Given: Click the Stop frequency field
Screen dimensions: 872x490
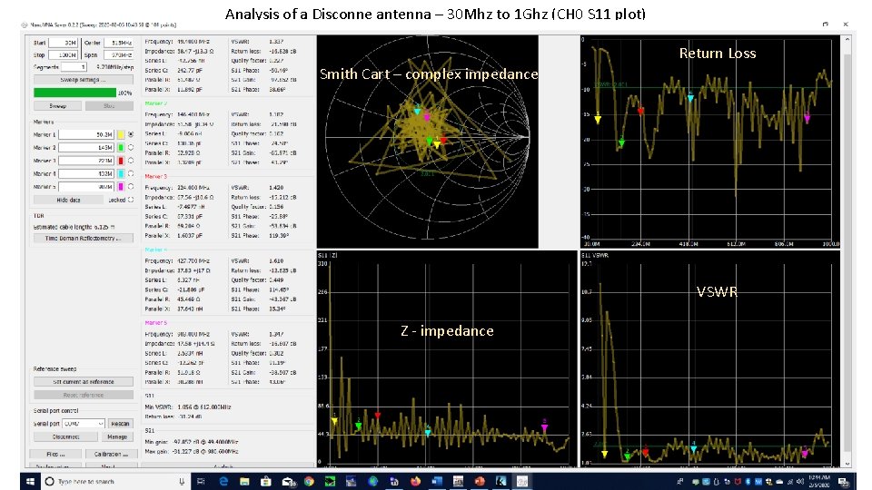Looking at the screenshot, I should point(63,55).
